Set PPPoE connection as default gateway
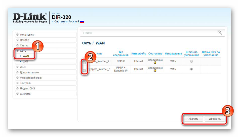 click(192, 61)
